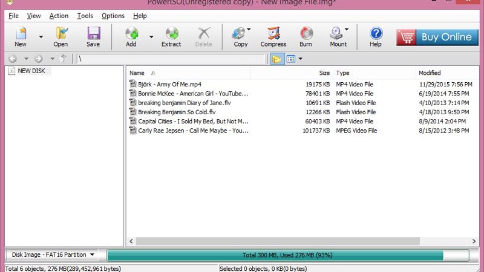Image resolution: width=484 pixels, height=272 pixels.
Task: Click the Extract toolbar icon
Action: click(x=172, y=33)
